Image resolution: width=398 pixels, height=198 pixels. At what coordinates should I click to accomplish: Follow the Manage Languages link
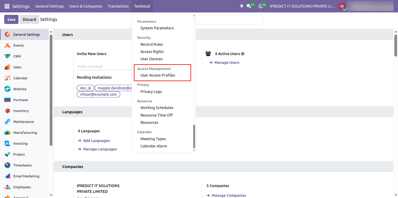tap(97, 149)
